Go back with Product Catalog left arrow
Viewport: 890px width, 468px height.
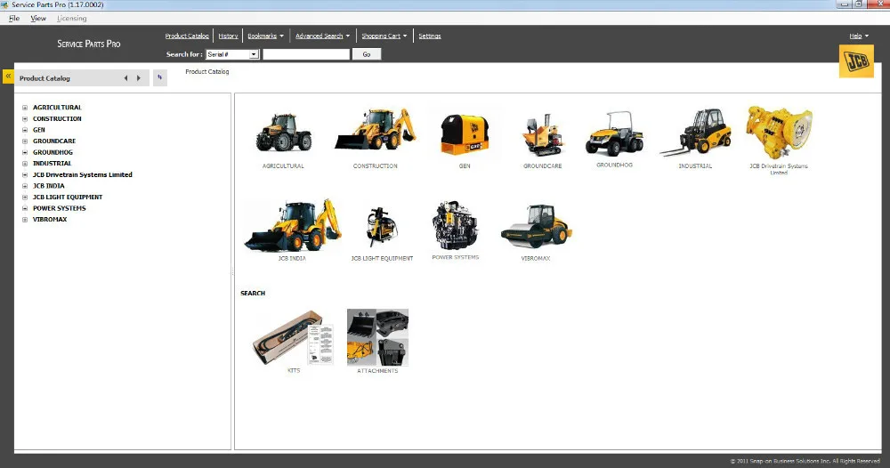point(125,78)
